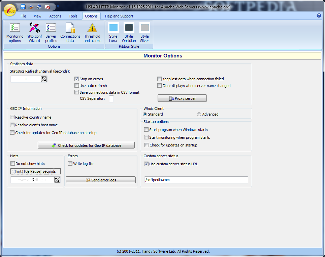Switch to the Tools tab
The height and width of the screenshot is (257, 325).
pyautogui.click(x=73, y=16)
